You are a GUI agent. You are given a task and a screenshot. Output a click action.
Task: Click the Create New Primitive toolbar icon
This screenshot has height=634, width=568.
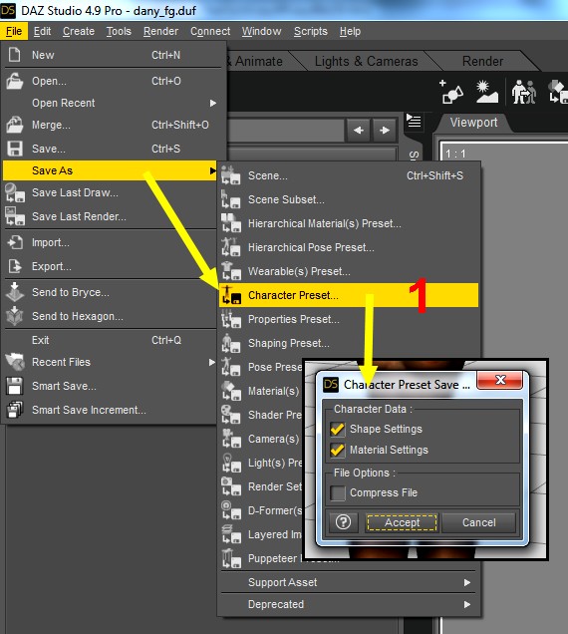(x=450, y=92)
